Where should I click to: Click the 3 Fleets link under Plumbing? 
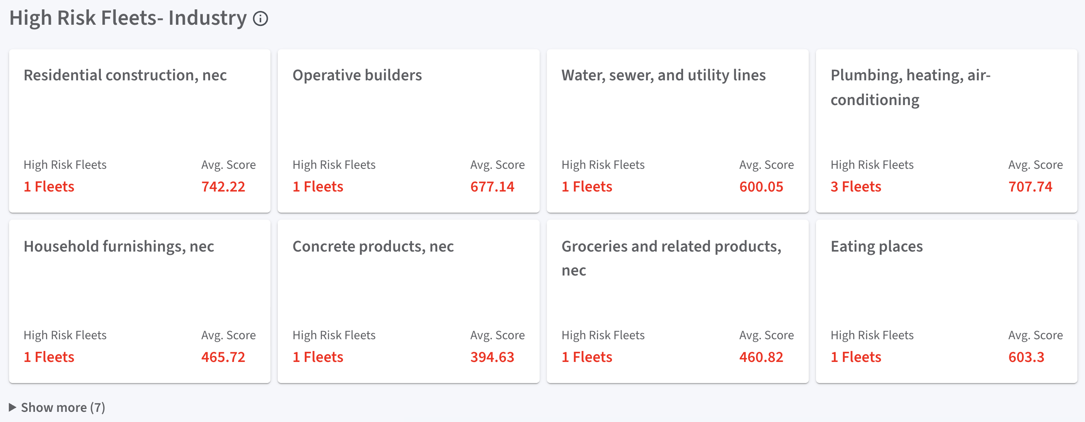tap(855, 186)
